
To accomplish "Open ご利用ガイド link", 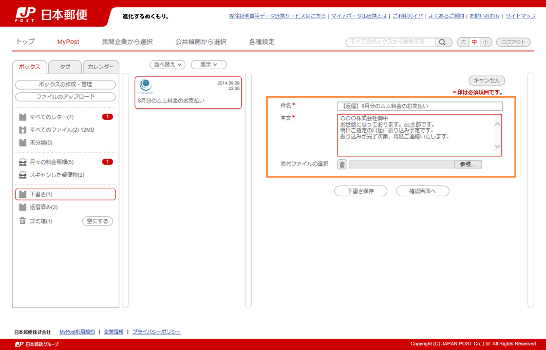I will point(408,16).
